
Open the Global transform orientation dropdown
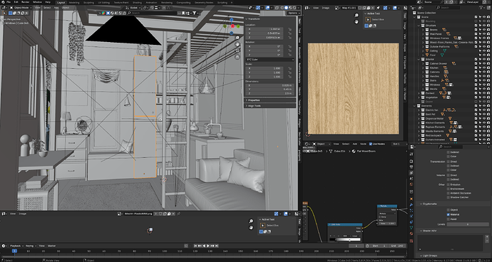(x=133, y=7)
